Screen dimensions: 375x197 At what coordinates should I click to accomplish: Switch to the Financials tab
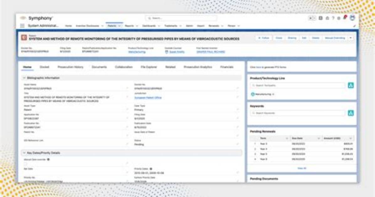227,67
